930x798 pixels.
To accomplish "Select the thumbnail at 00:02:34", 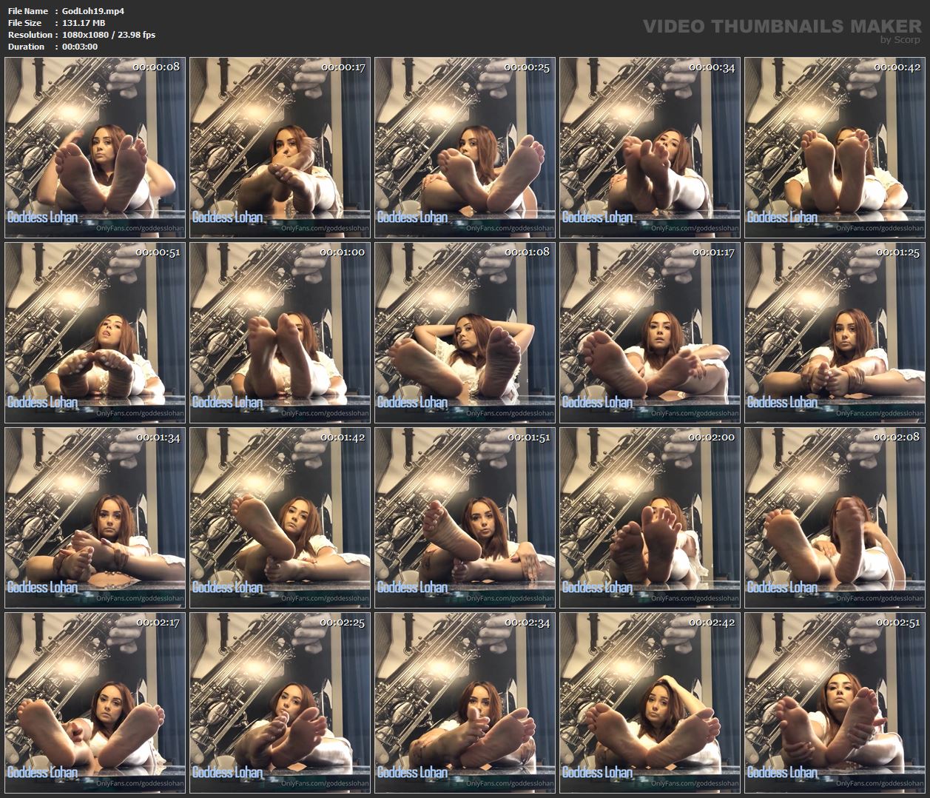I will (x=465, y=703).
